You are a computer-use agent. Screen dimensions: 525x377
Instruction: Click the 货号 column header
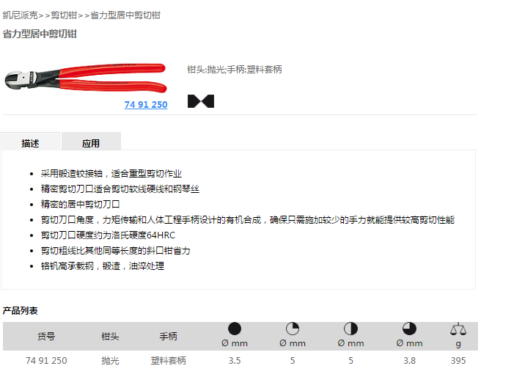click(x=46, y=336)
